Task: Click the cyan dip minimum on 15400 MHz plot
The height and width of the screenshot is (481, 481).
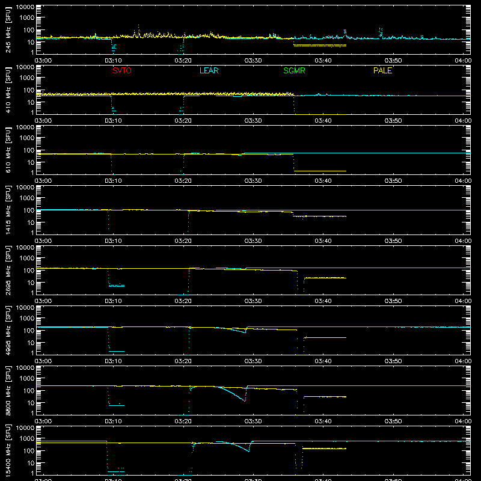Action: pyautogui.click(x=248, y=452)
